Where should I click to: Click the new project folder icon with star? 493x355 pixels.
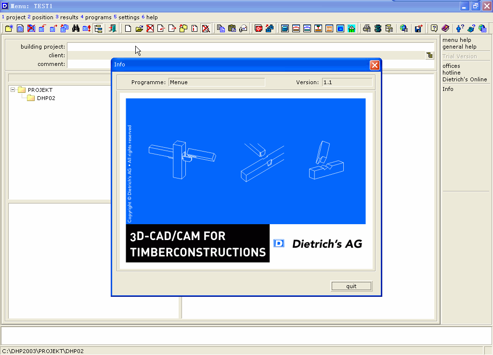[x=9, y=28]
